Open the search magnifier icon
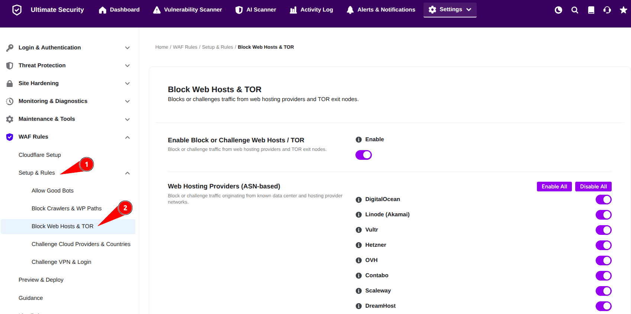This screenshot has height=314, width=631. tap(575, 10)
